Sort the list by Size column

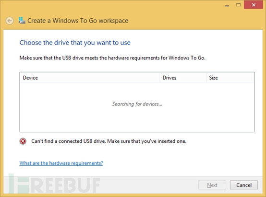coord(230,78)
